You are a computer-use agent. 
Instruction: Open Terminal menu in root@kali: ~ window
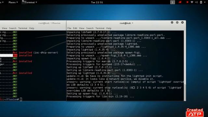click(100, 28)
